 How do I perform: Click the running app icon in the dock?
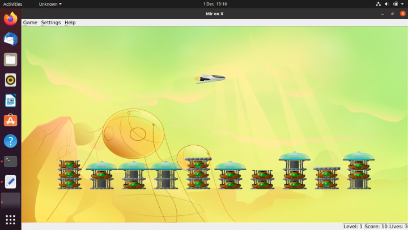coord(10,202)
